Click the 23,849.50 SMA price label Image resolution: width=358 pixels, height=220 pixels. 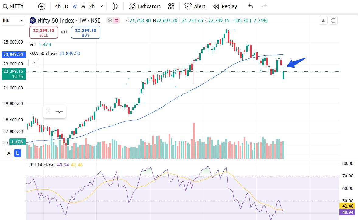(13, 54)
